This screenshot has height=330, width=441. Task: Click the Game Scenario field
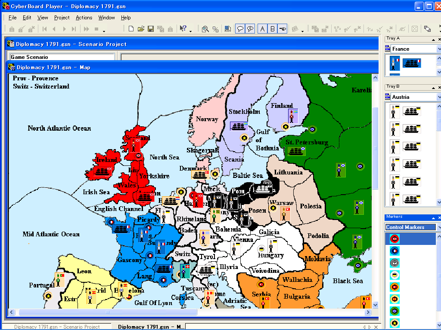pyautogui.click(x=62, y=57)
